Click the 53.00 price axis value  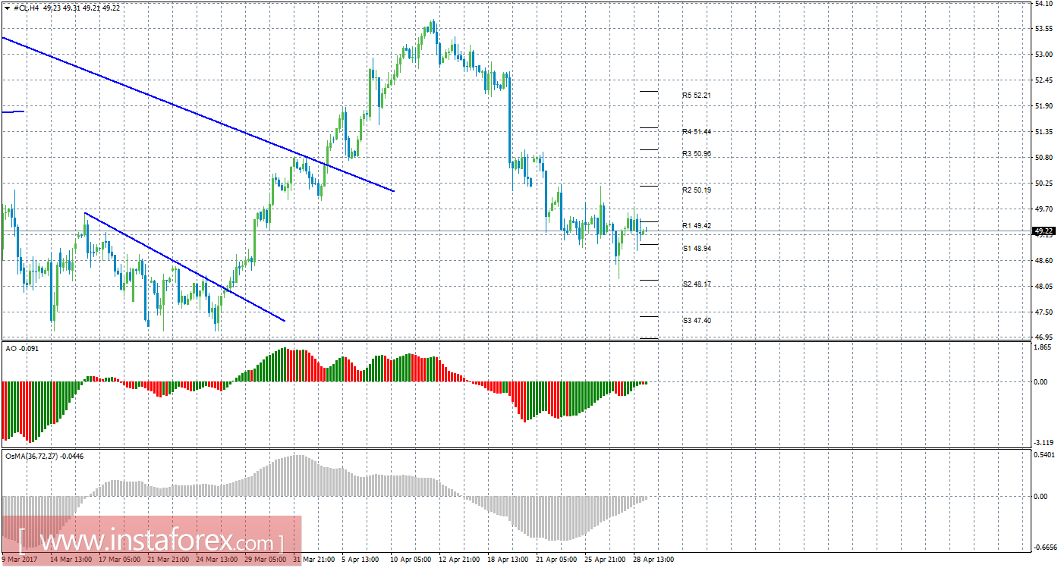click(x=1043, y=55)
